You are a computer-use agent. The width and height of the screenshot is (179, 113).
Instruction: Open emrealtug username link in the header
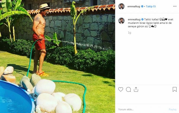tap(133, 6)
